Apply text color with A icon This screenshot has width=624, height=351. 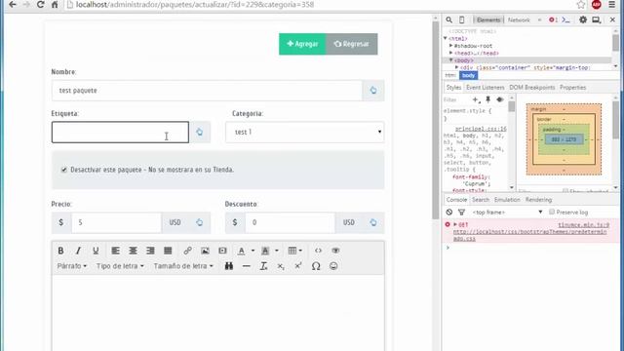pos(241,251)
